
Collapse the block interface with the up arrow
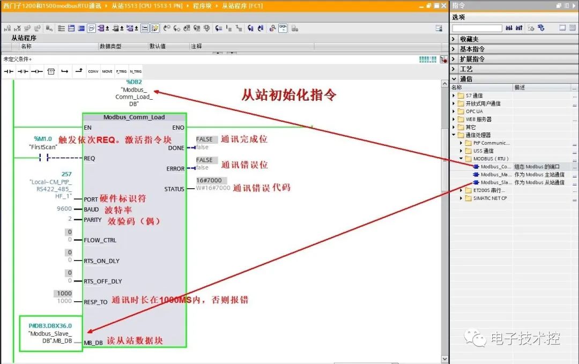(x=218, y=53)
